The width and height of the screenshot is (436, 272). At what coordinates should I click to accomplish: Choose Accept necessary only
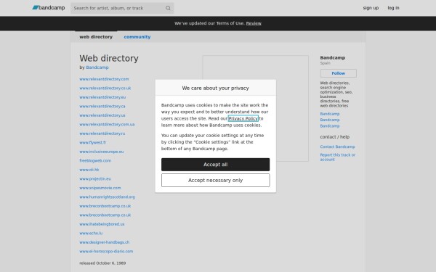(x=216, y=181)
